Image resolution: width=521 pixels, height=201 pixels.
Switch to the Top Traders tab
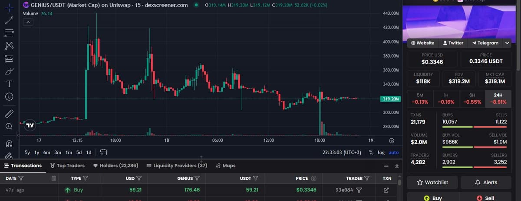click(x=67, y=166)
